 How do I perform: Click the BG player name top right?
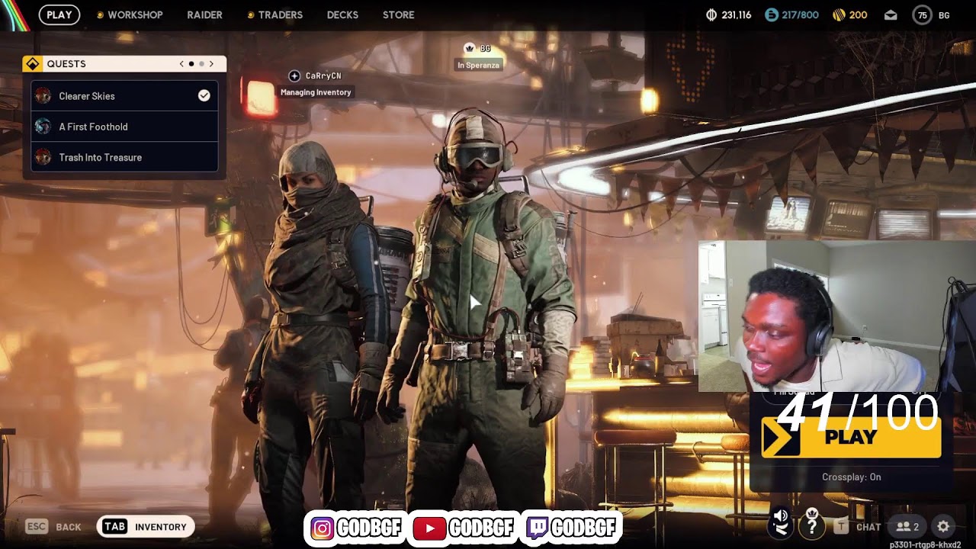[944, 15]
